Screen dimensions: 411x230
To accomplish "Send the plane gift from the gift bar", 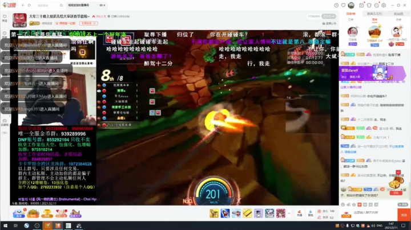I will pyautogui.click(x=214, y=213).
